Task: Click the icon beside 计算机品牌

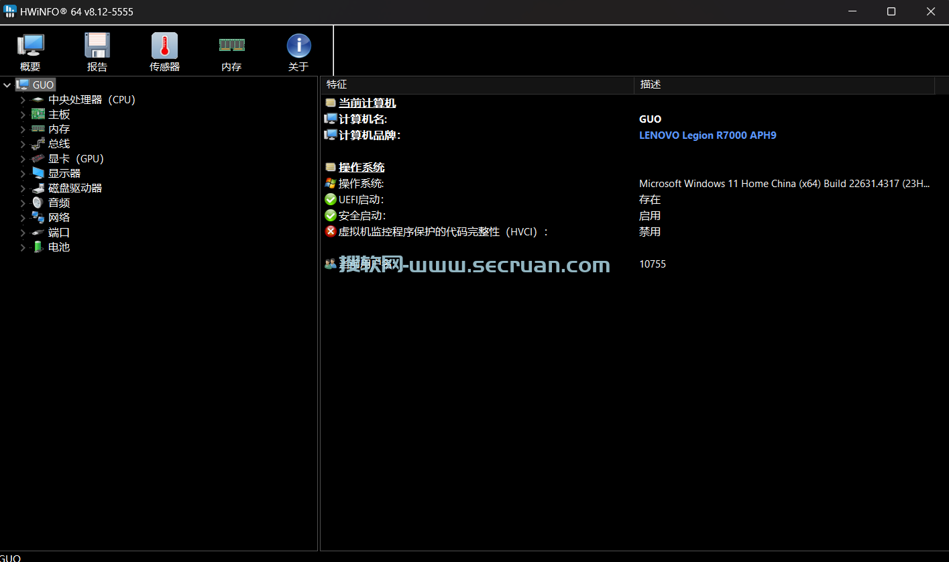Action: coord(330,135)
